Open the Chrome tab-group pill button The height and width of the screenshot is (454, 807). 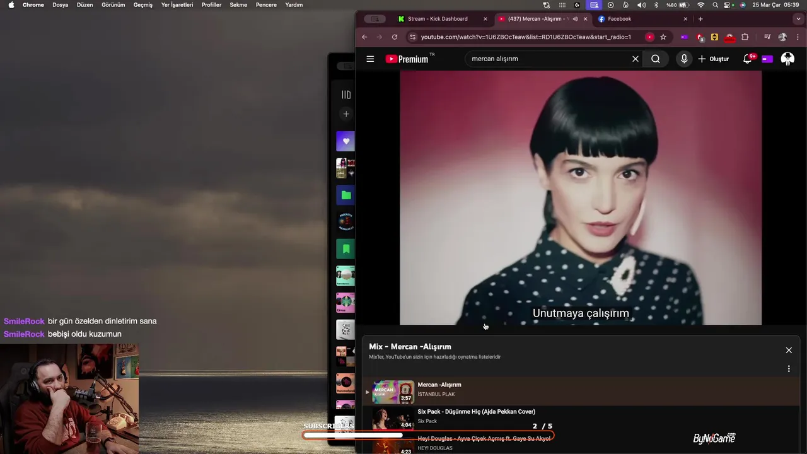(375, 19)
